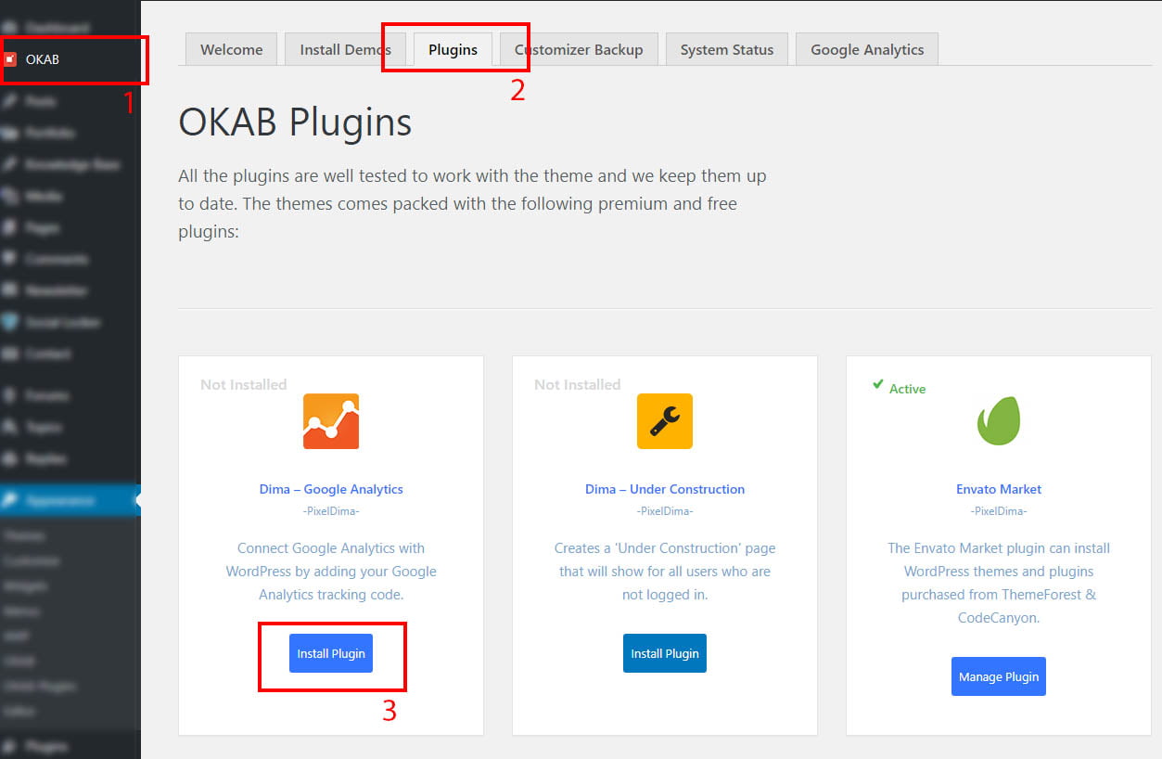Click the Creates a 'Under Construction' page description
1162x759 pixels.
665,572
